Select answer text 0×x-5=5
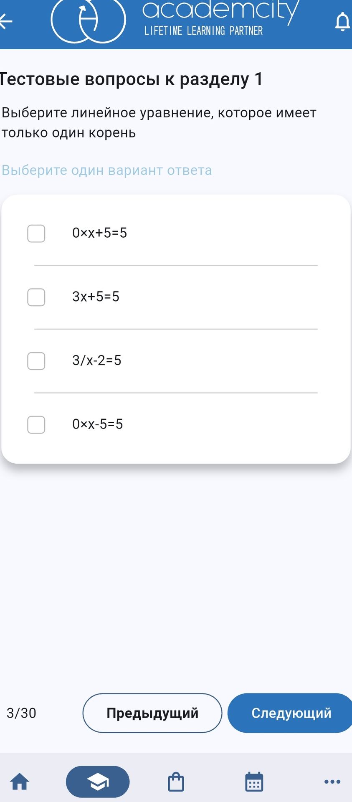The image size is (352, 802). pos(97,424)
